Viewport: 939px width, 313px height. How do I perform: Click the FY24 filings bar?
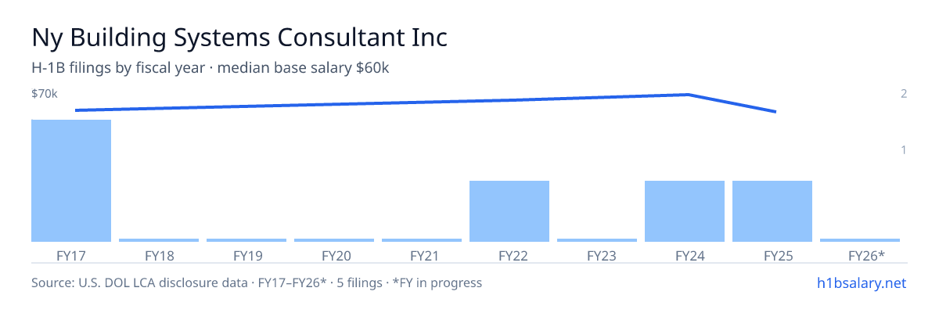[x=685, y=211]
